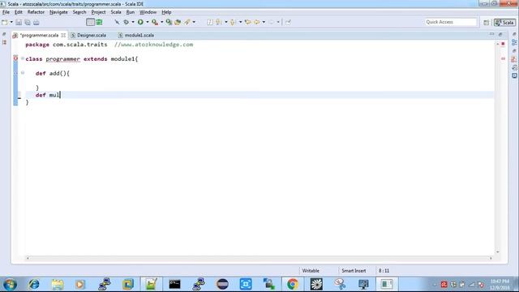The image size is (519, 292).
Task: Open Internet Explorer from the taskbar
Action: point(34,284)
